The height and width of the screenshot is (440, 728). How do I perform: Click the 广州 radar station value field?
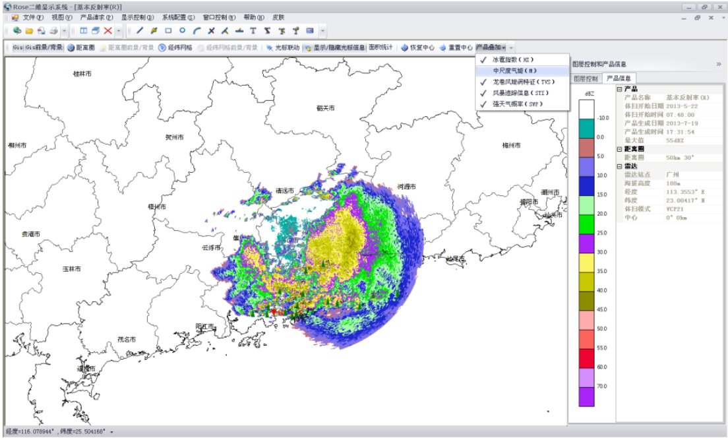pyautogui.click(x=694, y=175)
